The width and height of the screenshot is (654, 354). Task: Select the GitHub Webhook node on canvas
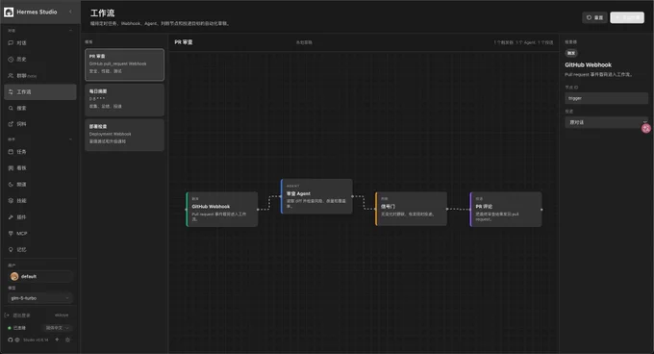[222, 210]
